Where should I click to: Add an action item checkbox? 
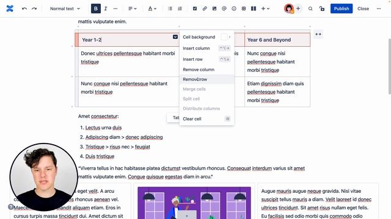[195, 9]
